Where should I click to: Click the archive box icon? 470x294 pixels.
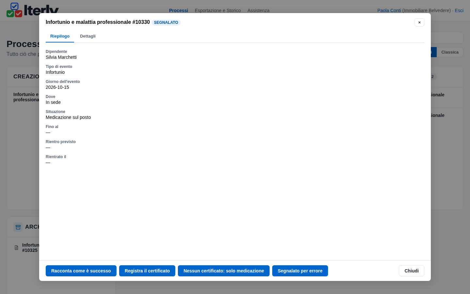coord(18,227)
